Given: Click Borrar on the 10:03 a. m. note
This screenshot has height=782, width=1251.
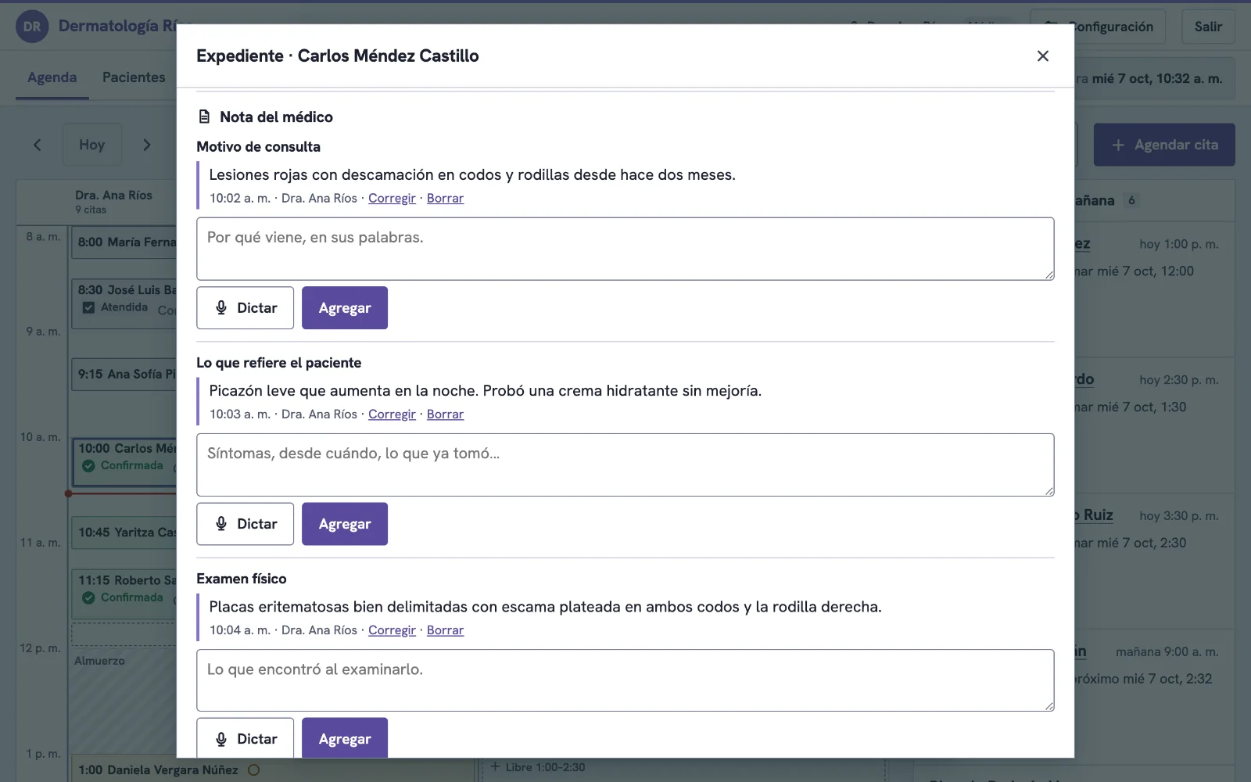Looking at the screenshot, I should point(445,414).
